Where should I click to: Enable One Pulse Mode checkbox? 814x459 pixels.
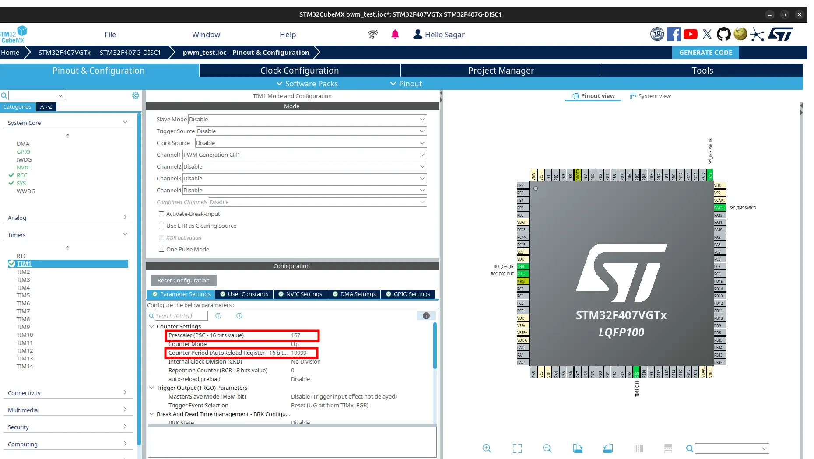[x=161, y=249]
